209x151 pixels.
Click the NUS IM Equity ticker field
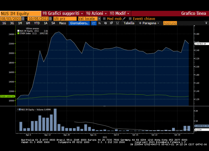(x=20, y=13)
